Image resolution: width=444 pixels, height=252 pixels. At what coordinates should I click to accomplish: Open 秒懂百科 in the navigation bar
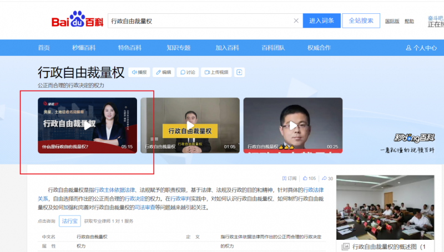point(83,48)
